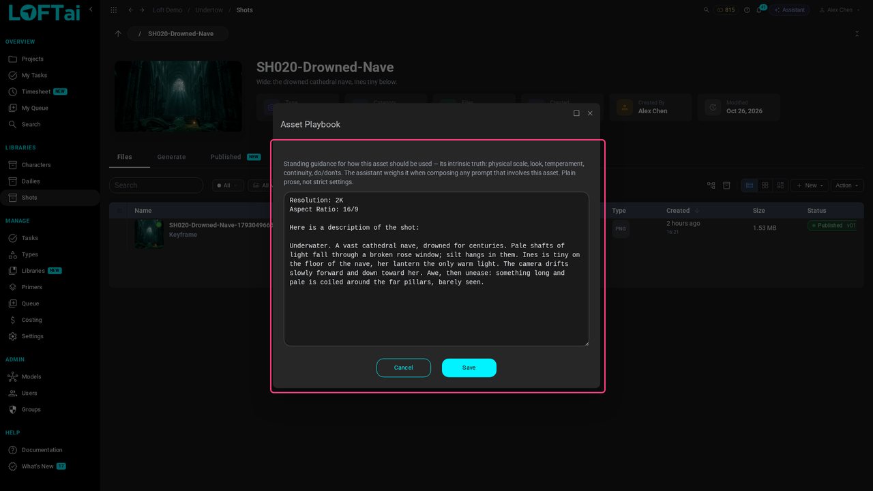The image size is (873, 491).
Task: Open the 815 credits indicator
Action: (x=726, y=10)
